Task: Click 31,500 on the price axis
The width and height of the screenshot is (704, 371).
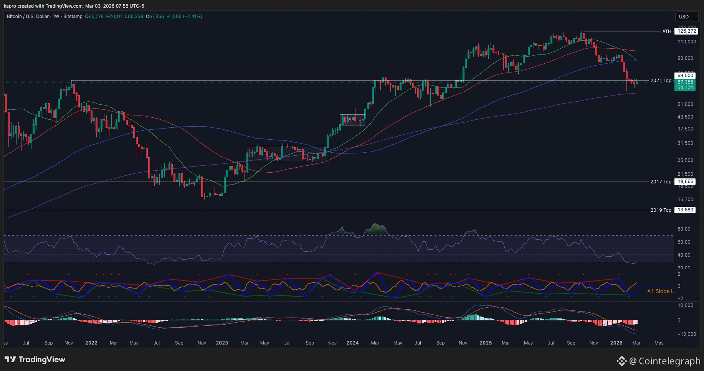Action: pyautogui.click(x=685, y=143)
